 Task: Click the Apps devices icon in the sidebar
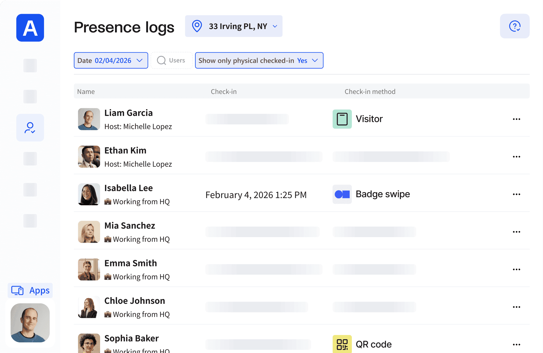(17, 290)
